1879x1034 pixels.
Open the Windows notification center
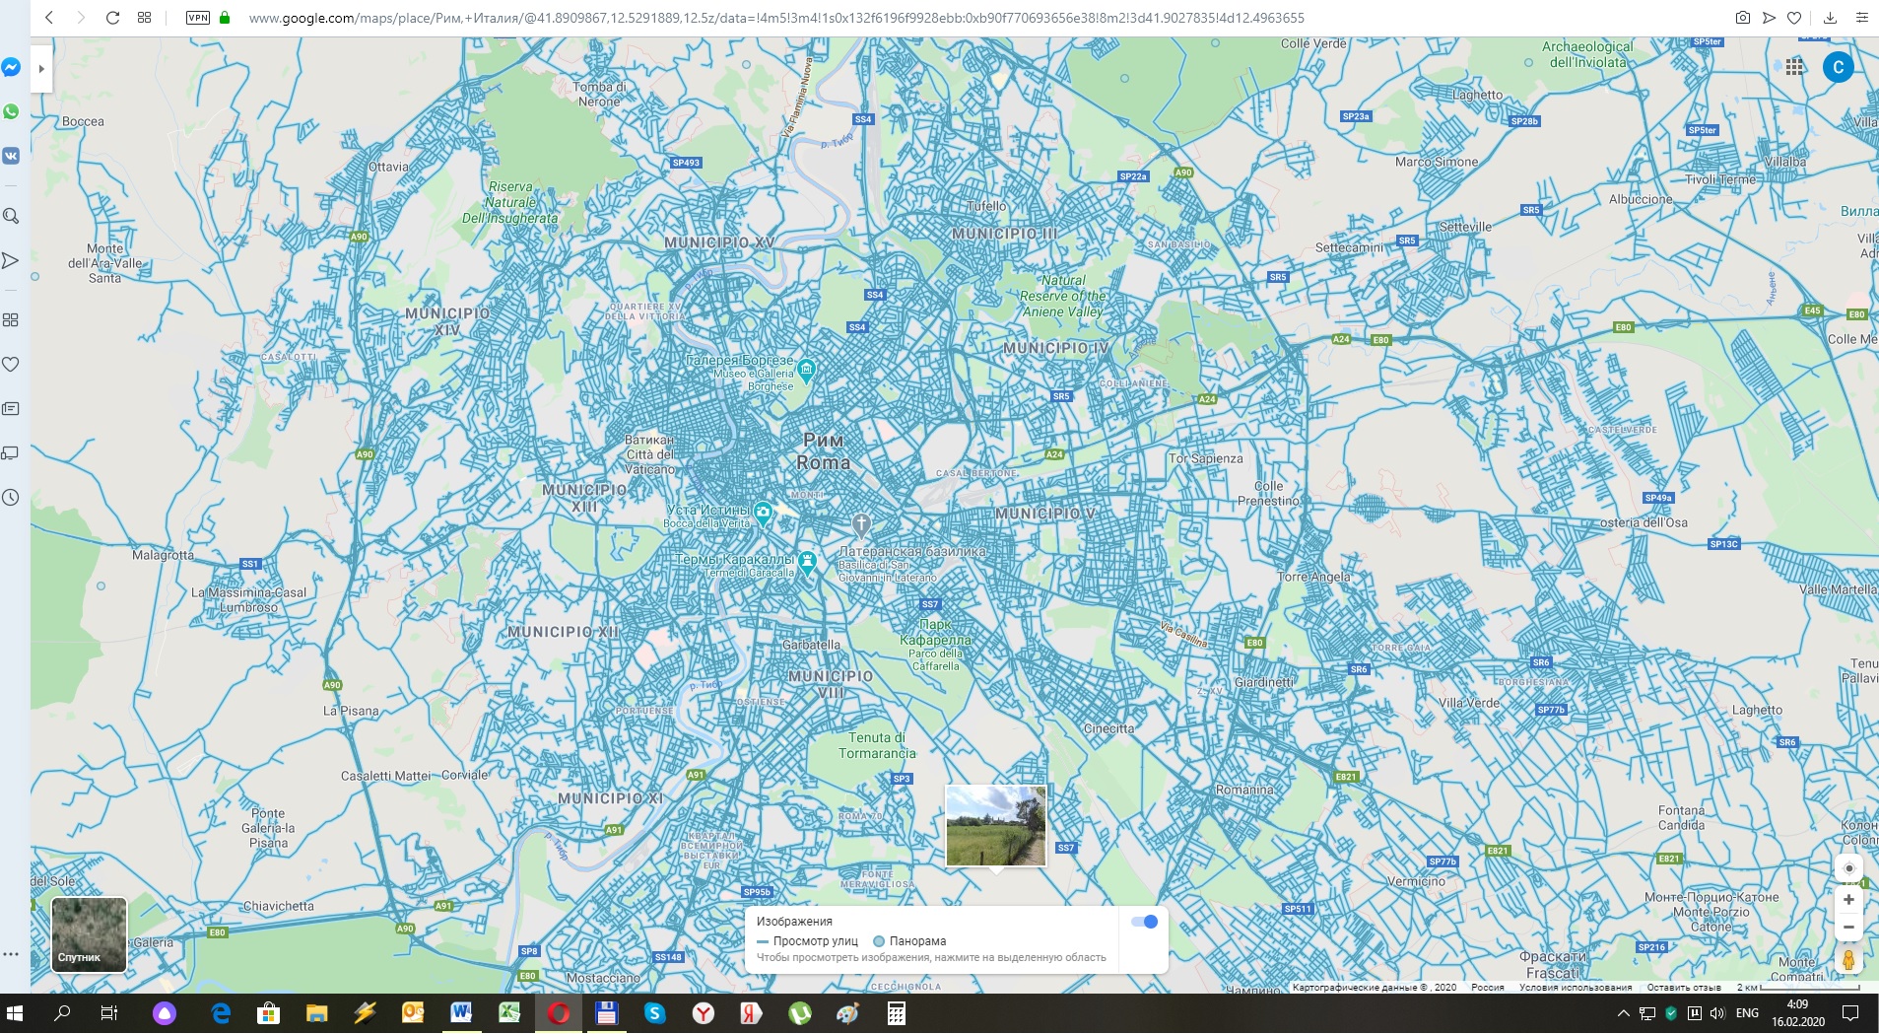pyautogui.click(x=1850, y=1013)
